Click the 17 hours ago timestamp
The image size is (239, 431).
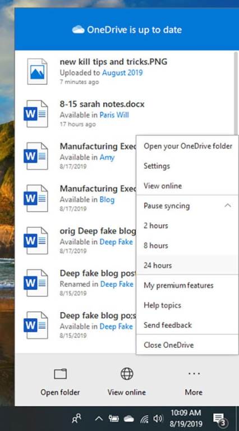pos(78,124)
